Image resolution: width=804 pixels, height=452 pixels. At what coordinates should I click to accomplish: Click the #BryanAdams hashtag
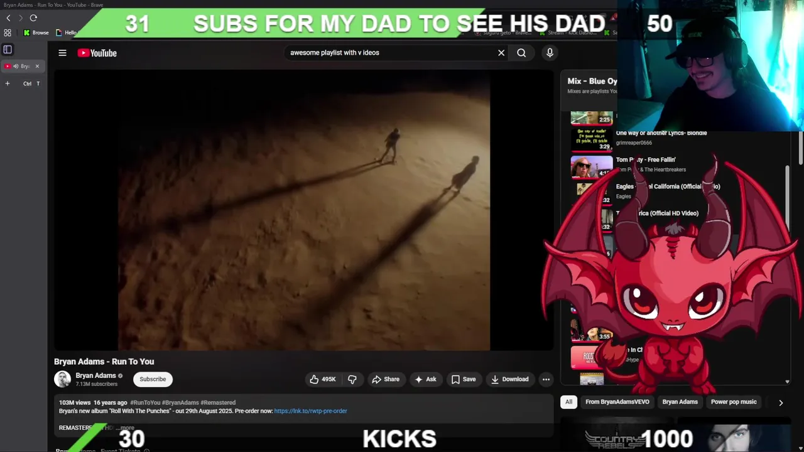point(180,402)
